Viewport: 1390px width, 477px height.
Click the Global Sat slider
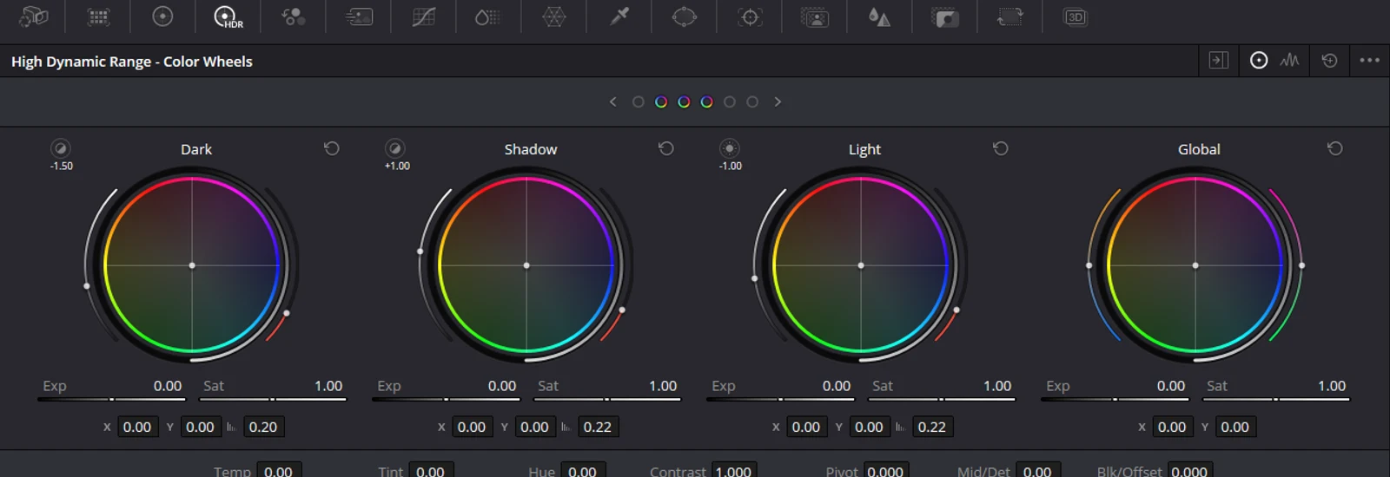(1275, 399)
